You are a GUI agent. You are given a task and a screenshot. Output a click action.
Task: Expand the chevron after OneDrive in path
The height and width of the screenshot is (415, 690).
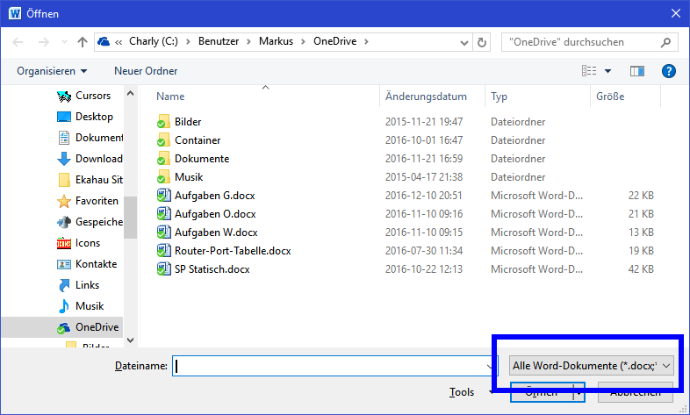tap(366, 42)
